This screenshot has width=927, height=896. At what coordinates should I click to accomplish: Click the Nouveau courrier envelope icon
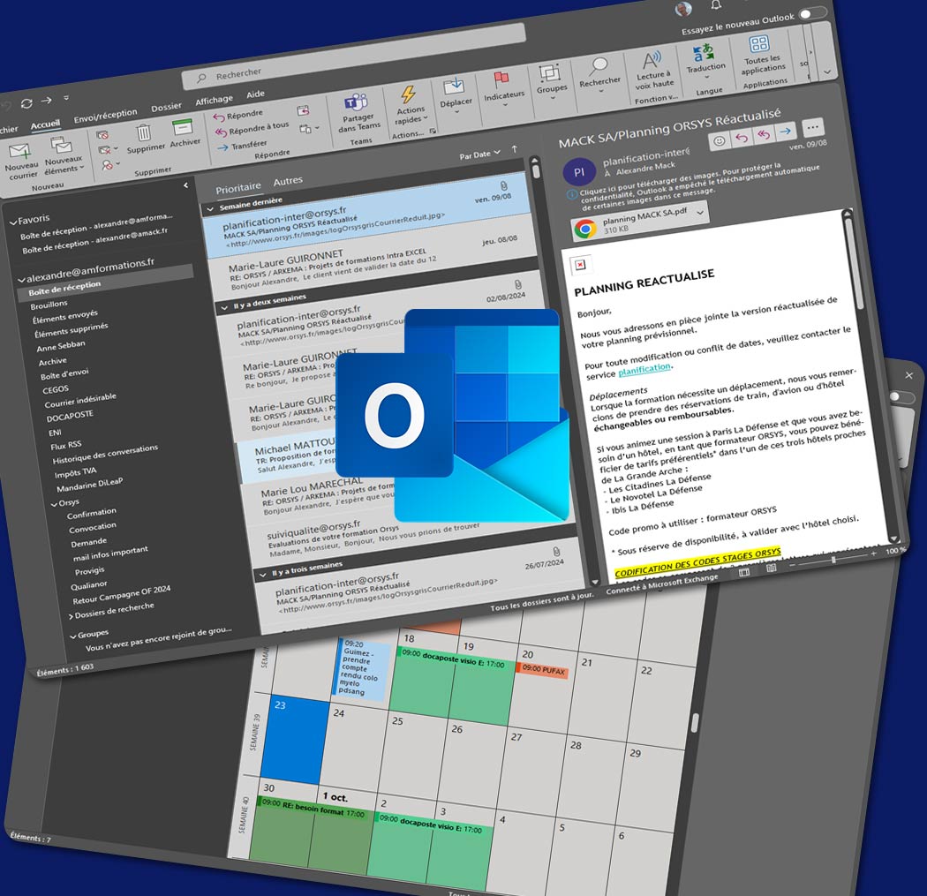tap(20, 151)
